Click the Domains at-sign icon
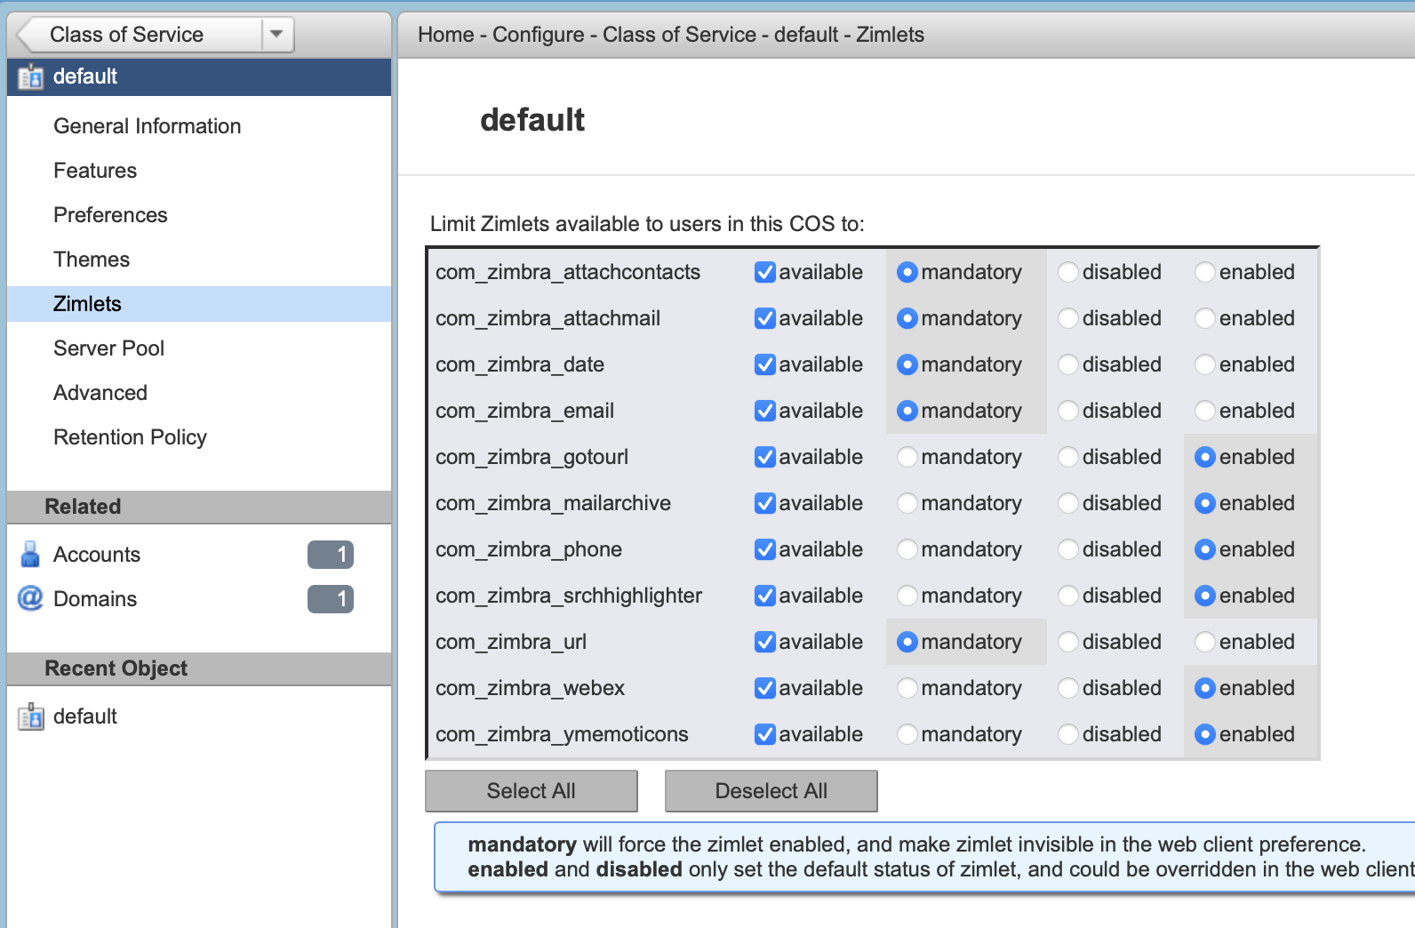 pos(30,598)
